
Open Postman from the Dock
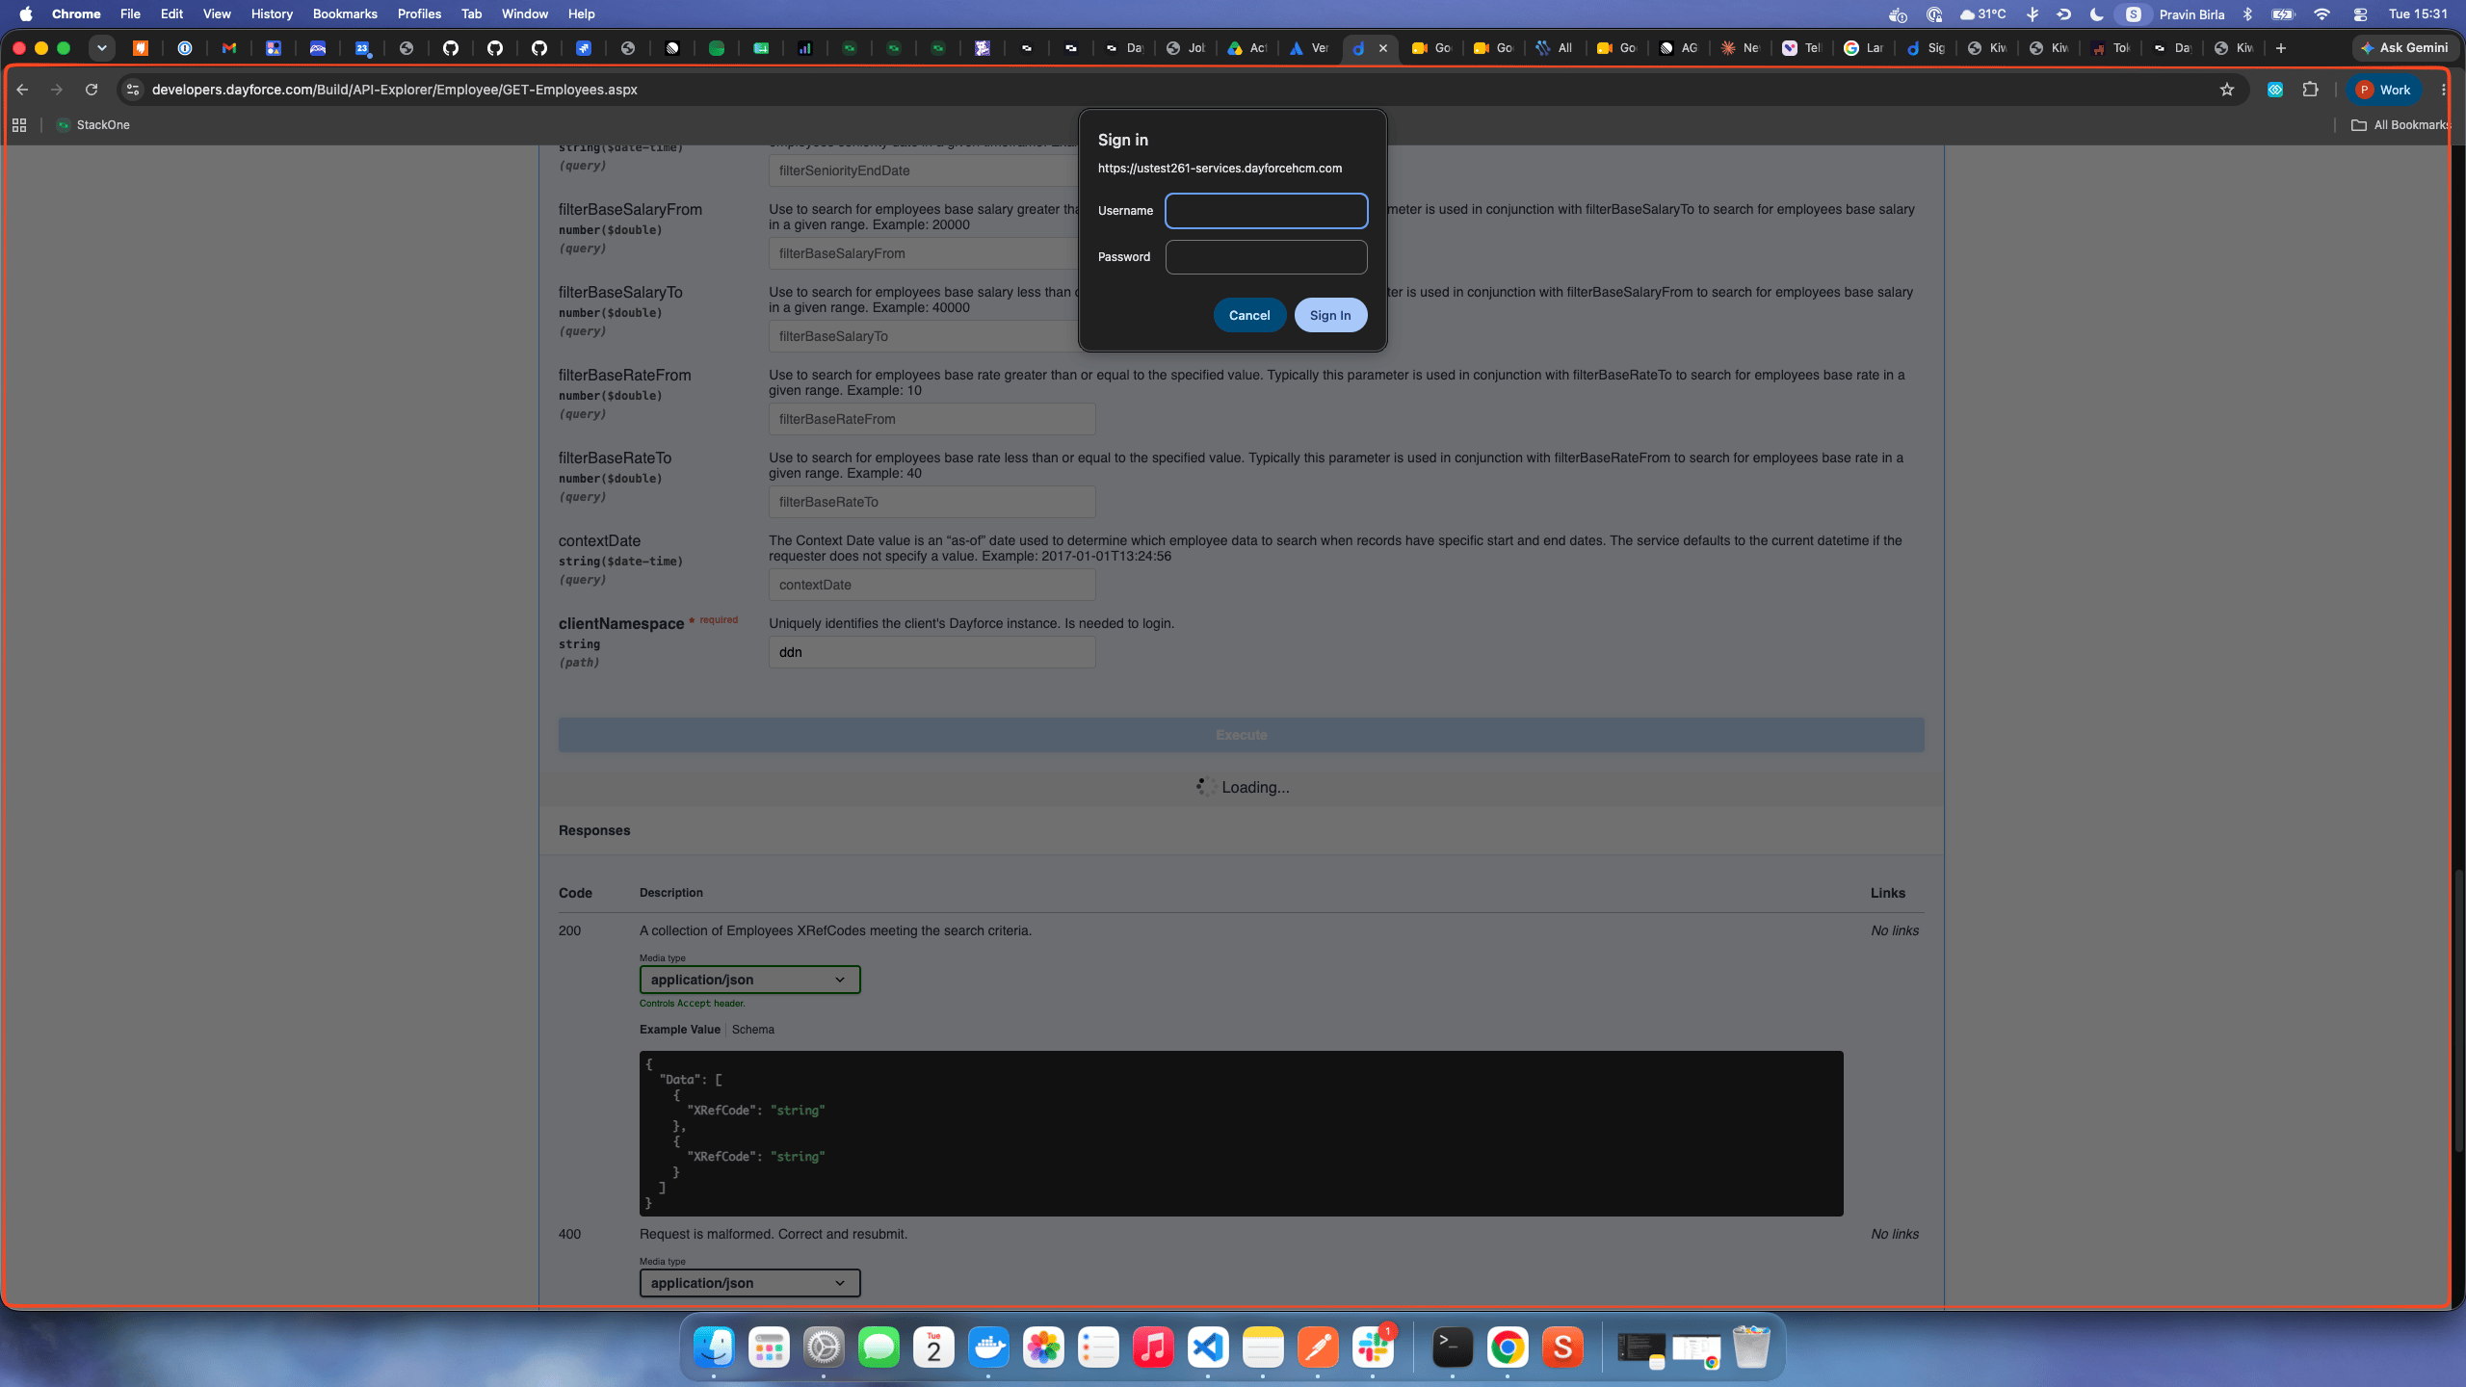[1318, 1347]
